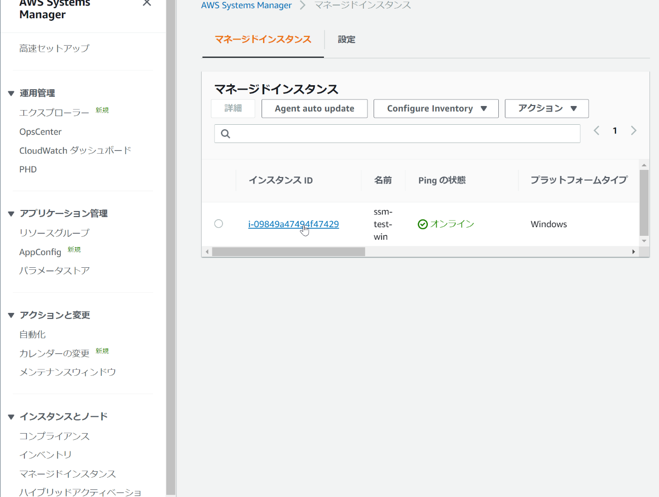Open エクスプローラー in sidebar
This screenshot has height=497, width=659.
tap(54, 113)
